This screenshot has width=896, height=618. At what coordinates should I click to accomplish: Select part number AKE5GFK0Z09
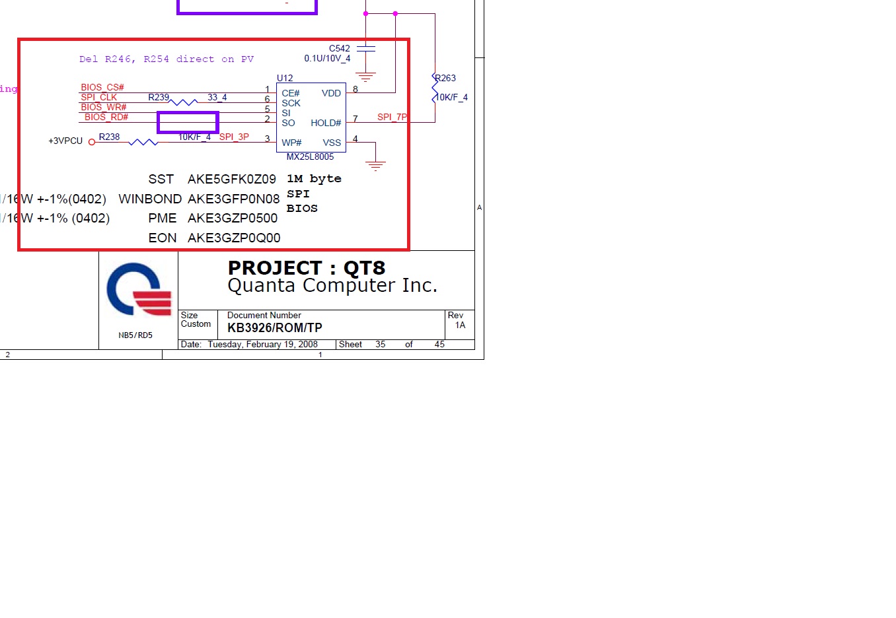232,179
